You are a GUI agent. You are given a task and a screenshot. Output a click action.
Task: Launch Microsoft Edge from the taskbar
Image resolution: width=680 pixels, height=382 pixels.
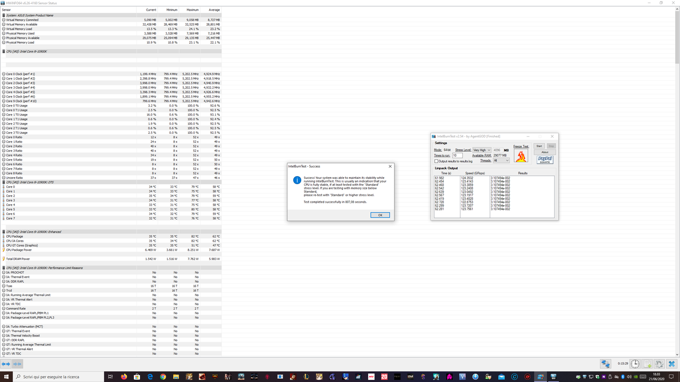pos(150,377)
